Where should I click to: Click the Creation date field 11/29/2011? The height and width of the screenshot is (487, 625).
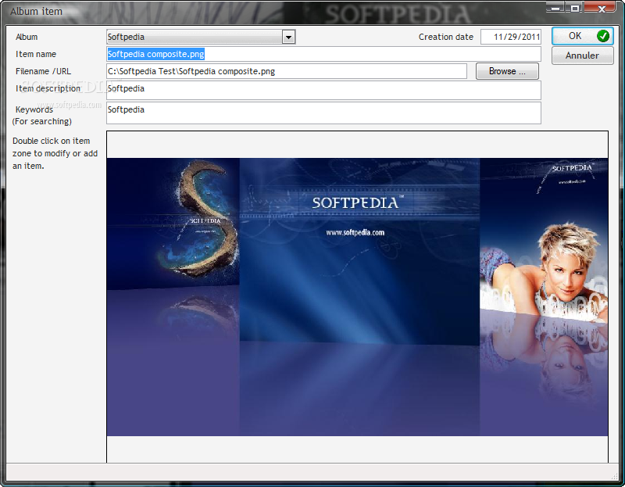pyautogui.click(x=511, y=37)
